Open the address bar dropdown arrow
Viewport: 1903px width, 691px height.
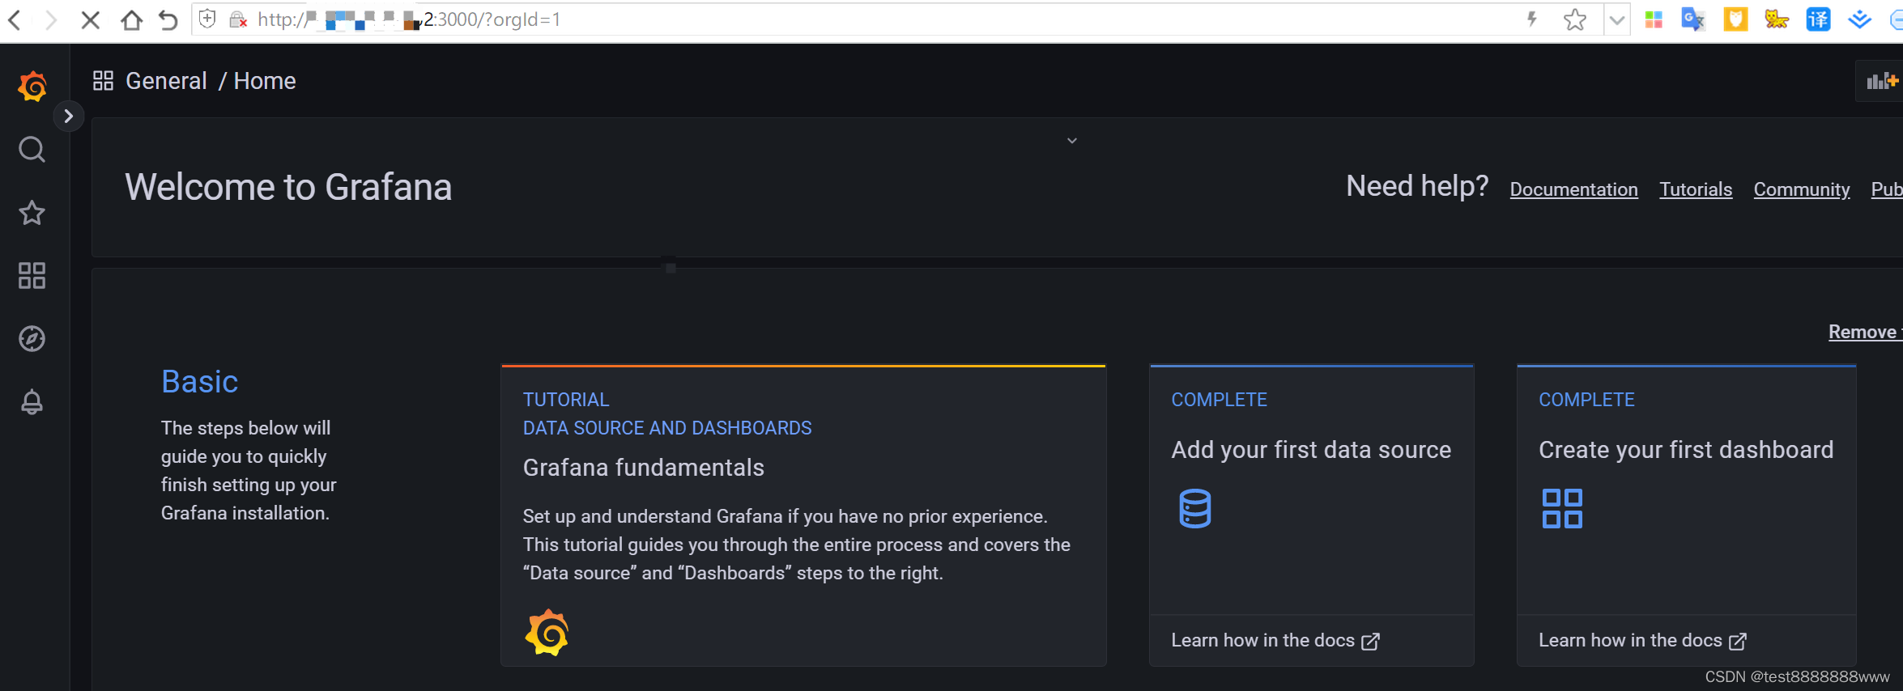[1617, 19]
